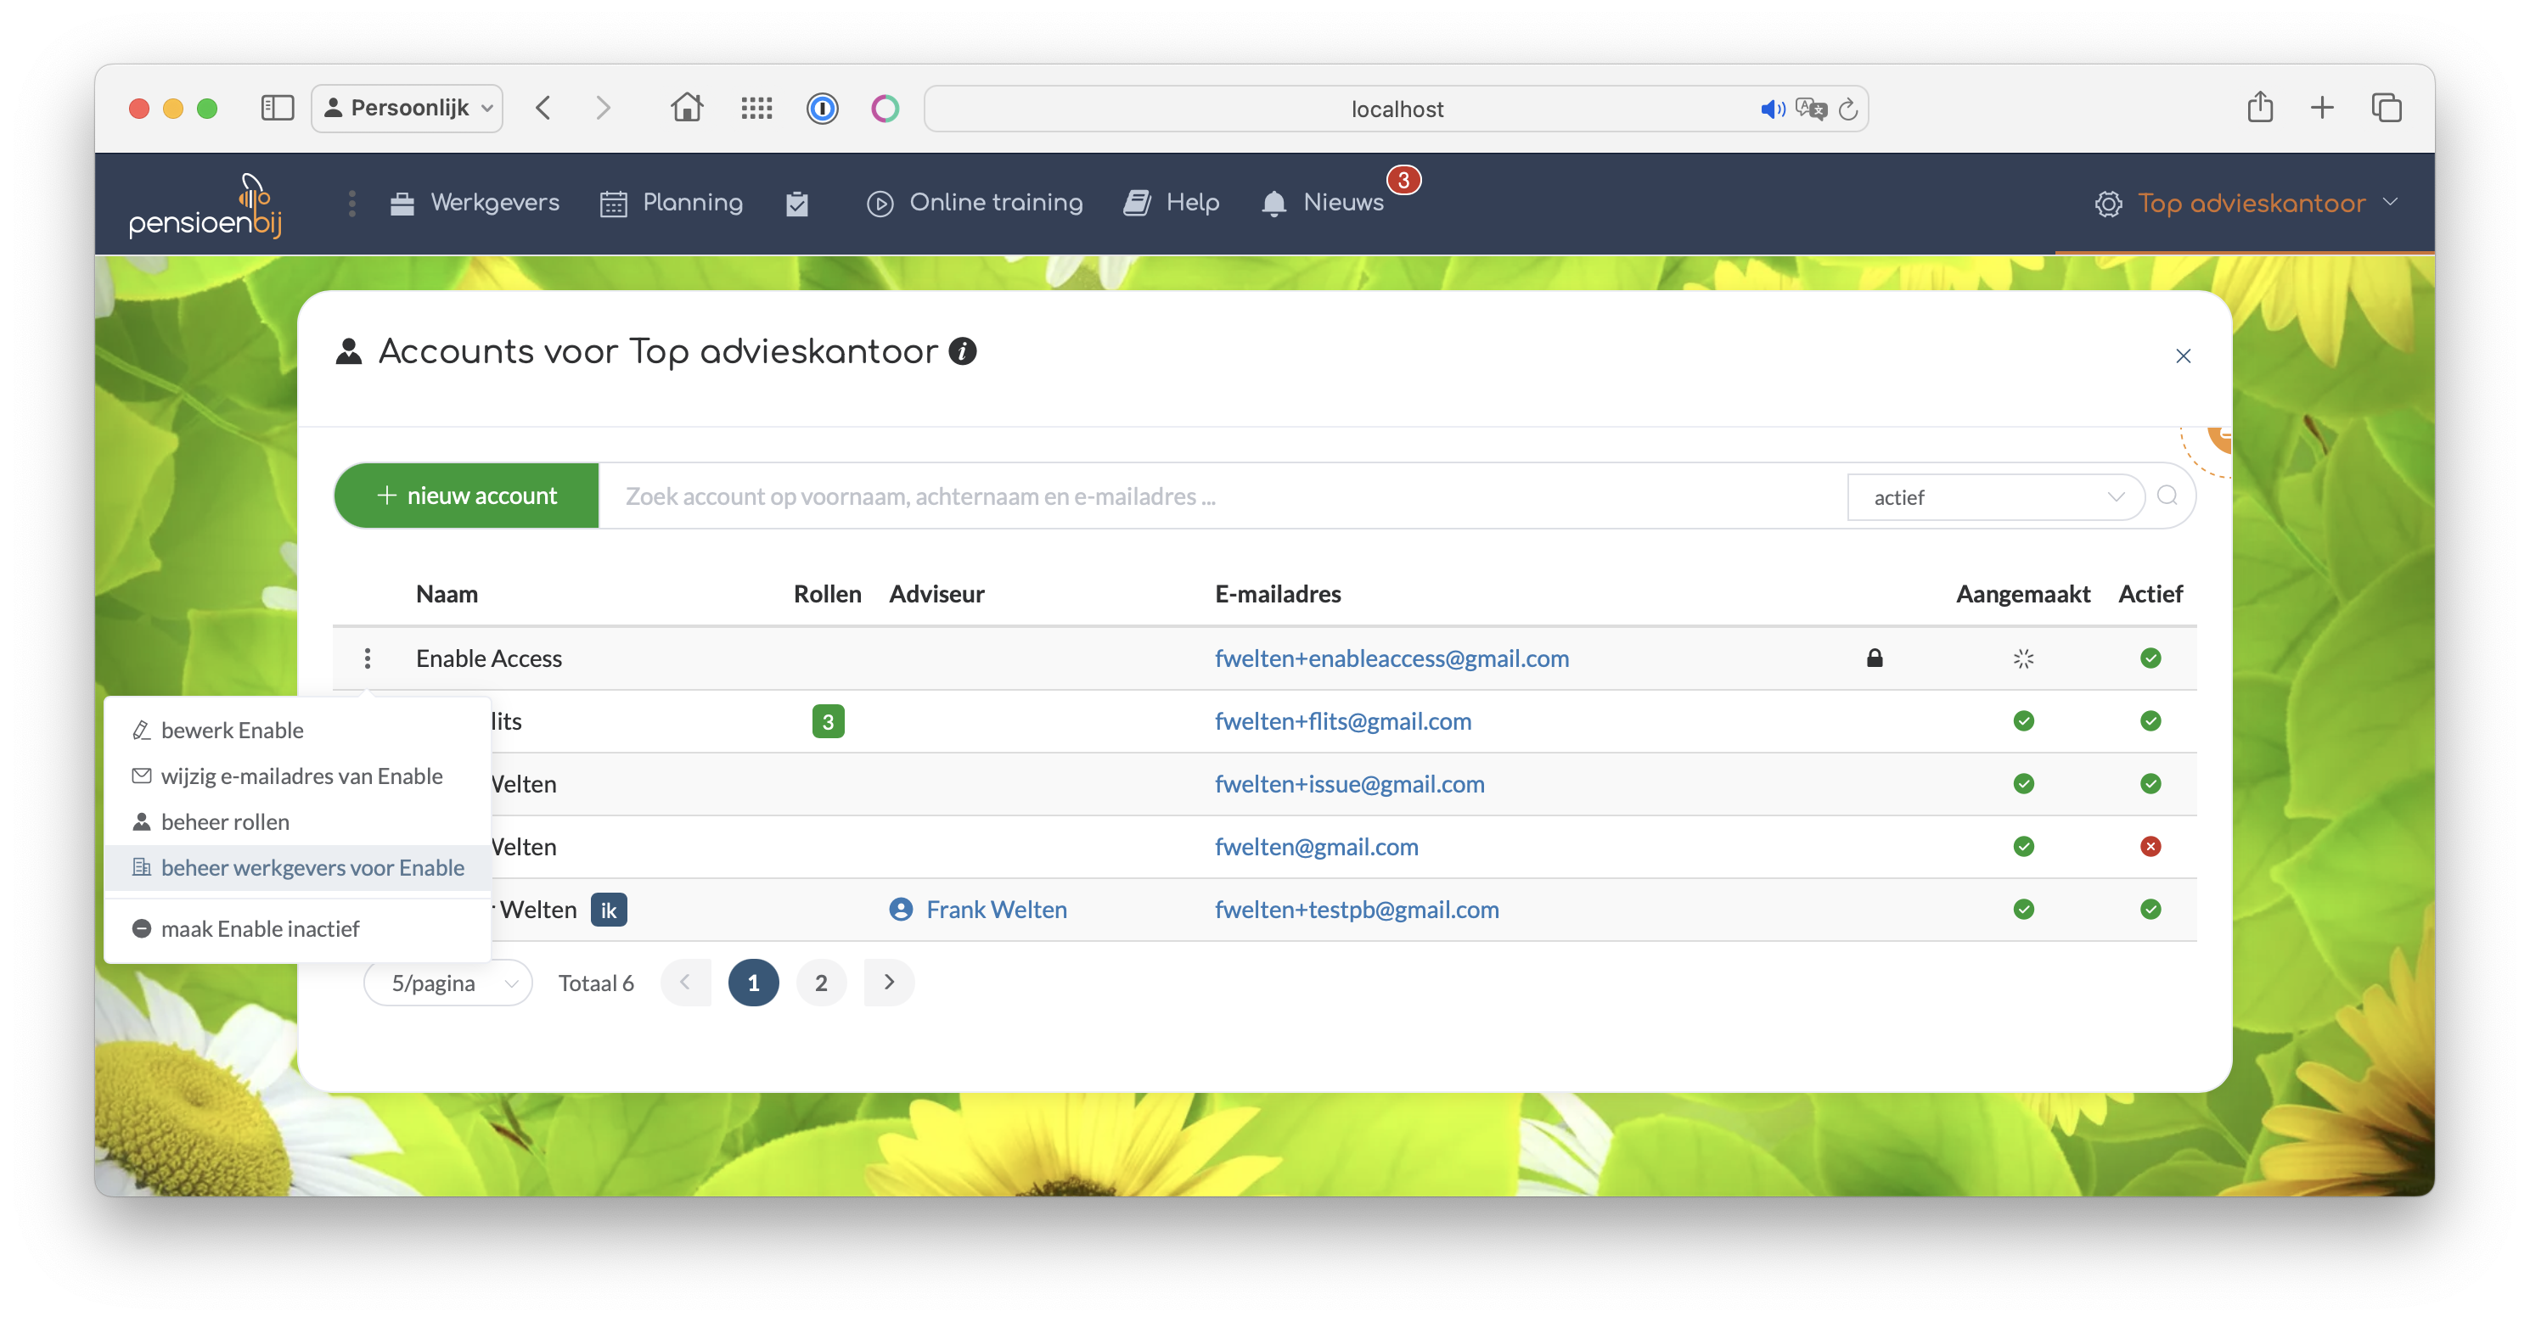Select 'wijzig e-mailadres van Enable'
The height and width of the screenshot is (1322, 2530).
[x=296, y=776]
